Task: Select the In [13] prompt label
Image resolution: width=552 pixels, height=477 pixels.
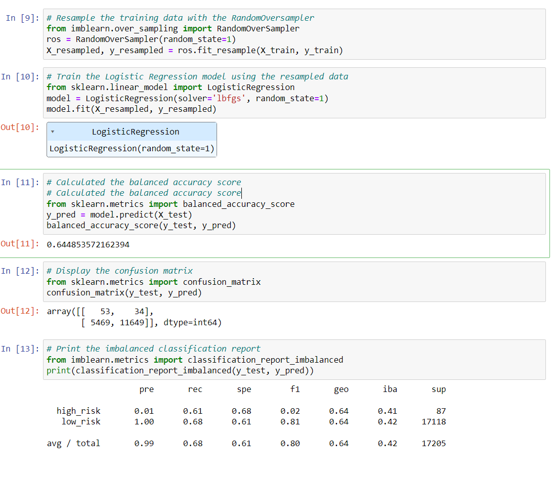Action: tap(20, 349)
